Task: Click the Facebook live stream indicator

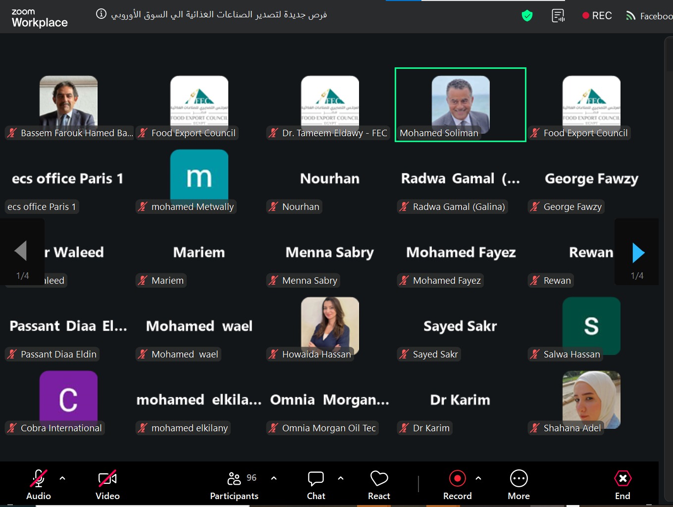Action: tap(649, 16)
